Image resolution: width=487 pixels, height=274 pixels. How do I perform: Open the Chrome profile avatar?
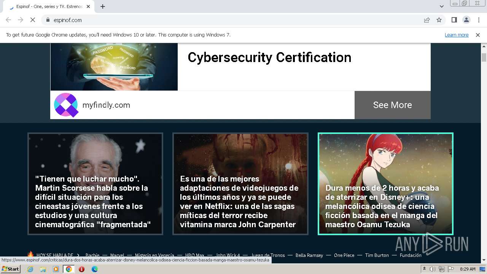466,20
